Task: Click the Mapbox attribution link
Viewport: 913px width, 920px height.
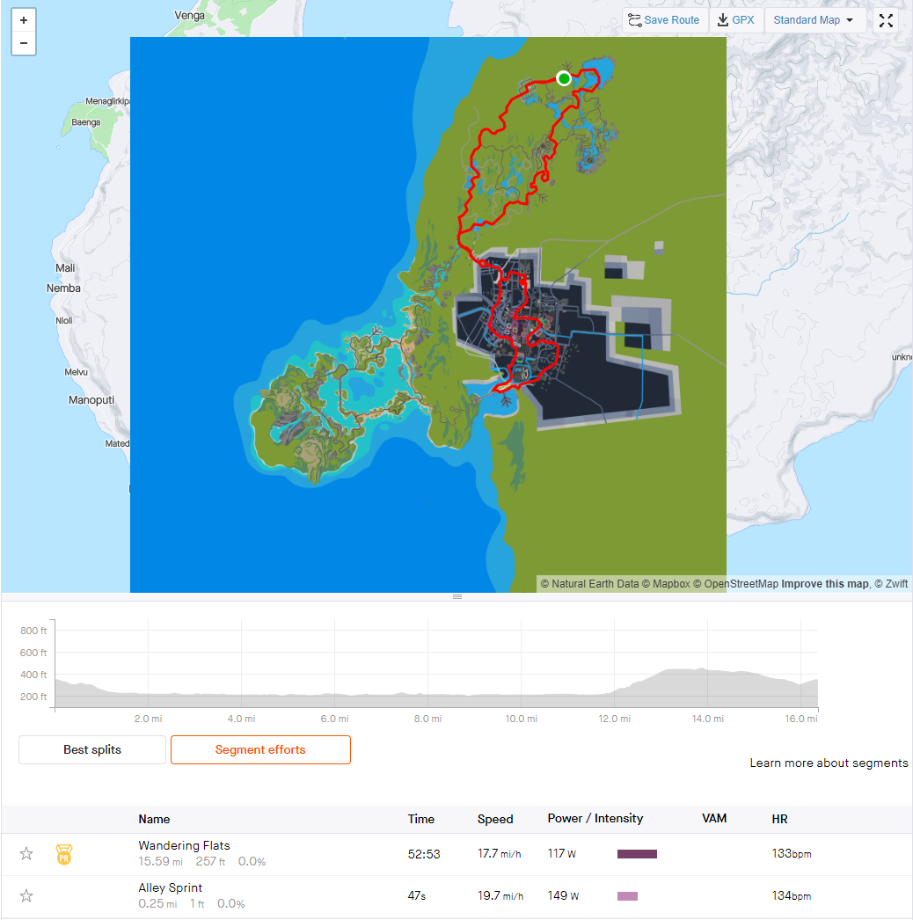Action: (665, 584)
